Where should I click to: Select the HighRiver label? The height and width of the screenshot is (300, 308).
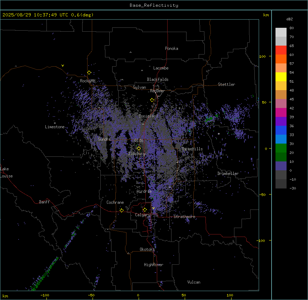click(x=154, y=265)
